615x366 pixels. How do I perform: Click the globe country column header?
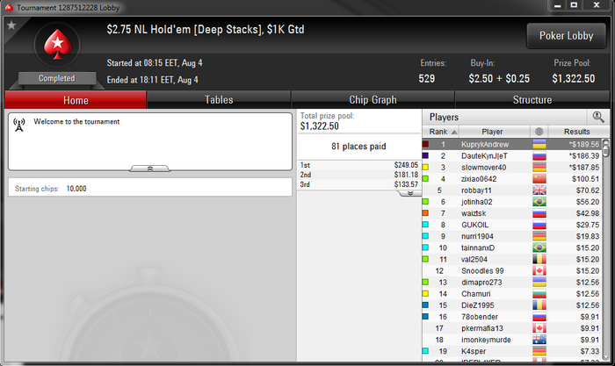pos(539,132)
